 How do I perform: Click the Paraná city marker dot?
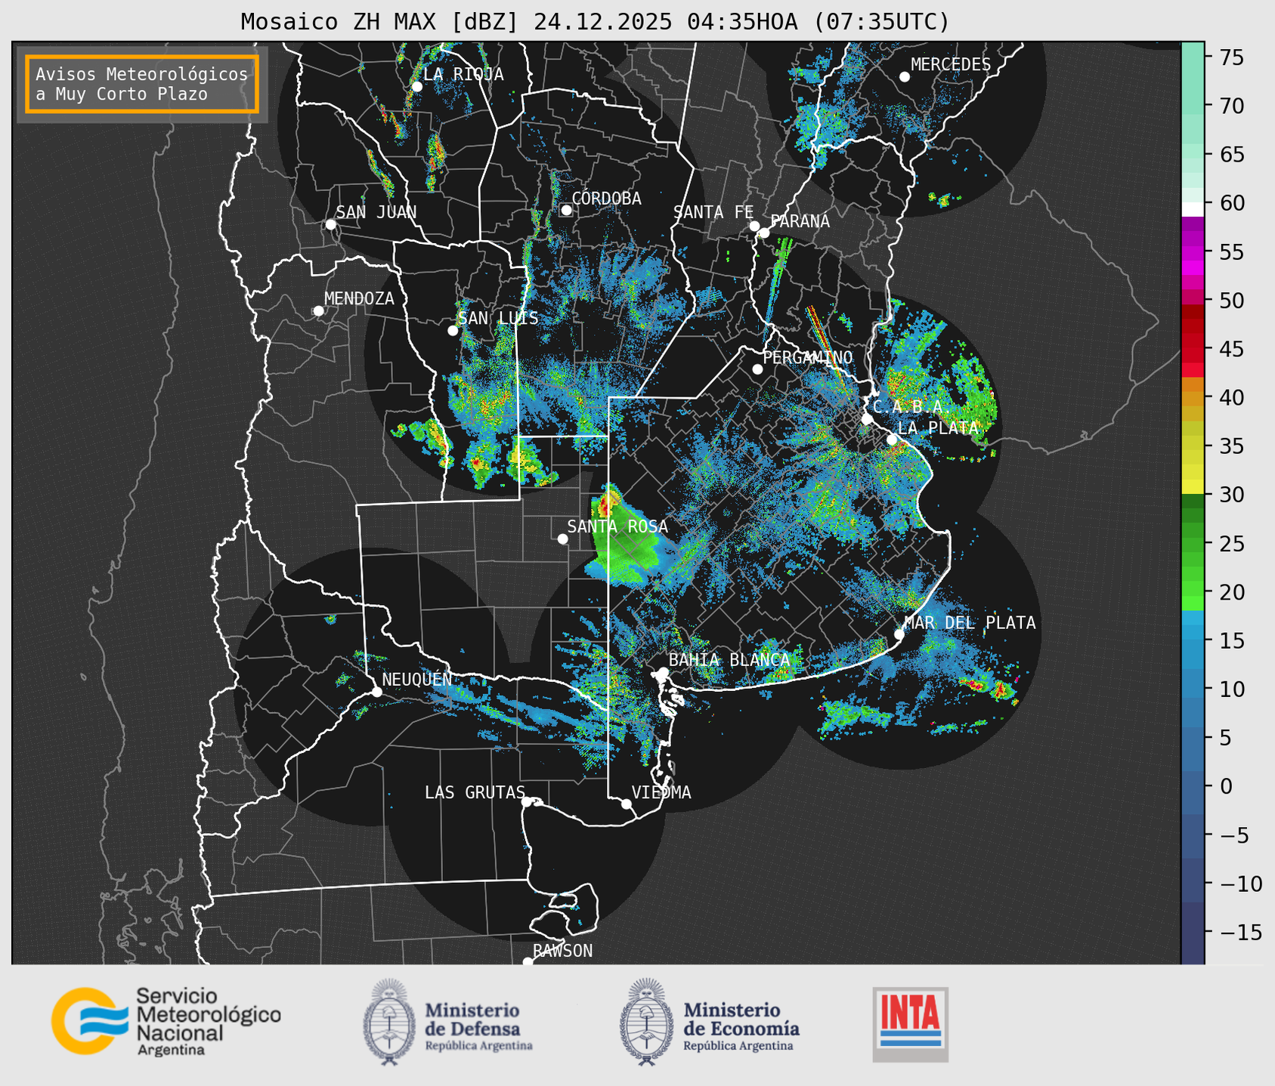click(x=764, y=233)
